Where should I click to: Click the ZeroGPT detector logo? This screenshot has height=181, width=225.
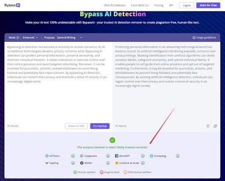coord(116,156)
